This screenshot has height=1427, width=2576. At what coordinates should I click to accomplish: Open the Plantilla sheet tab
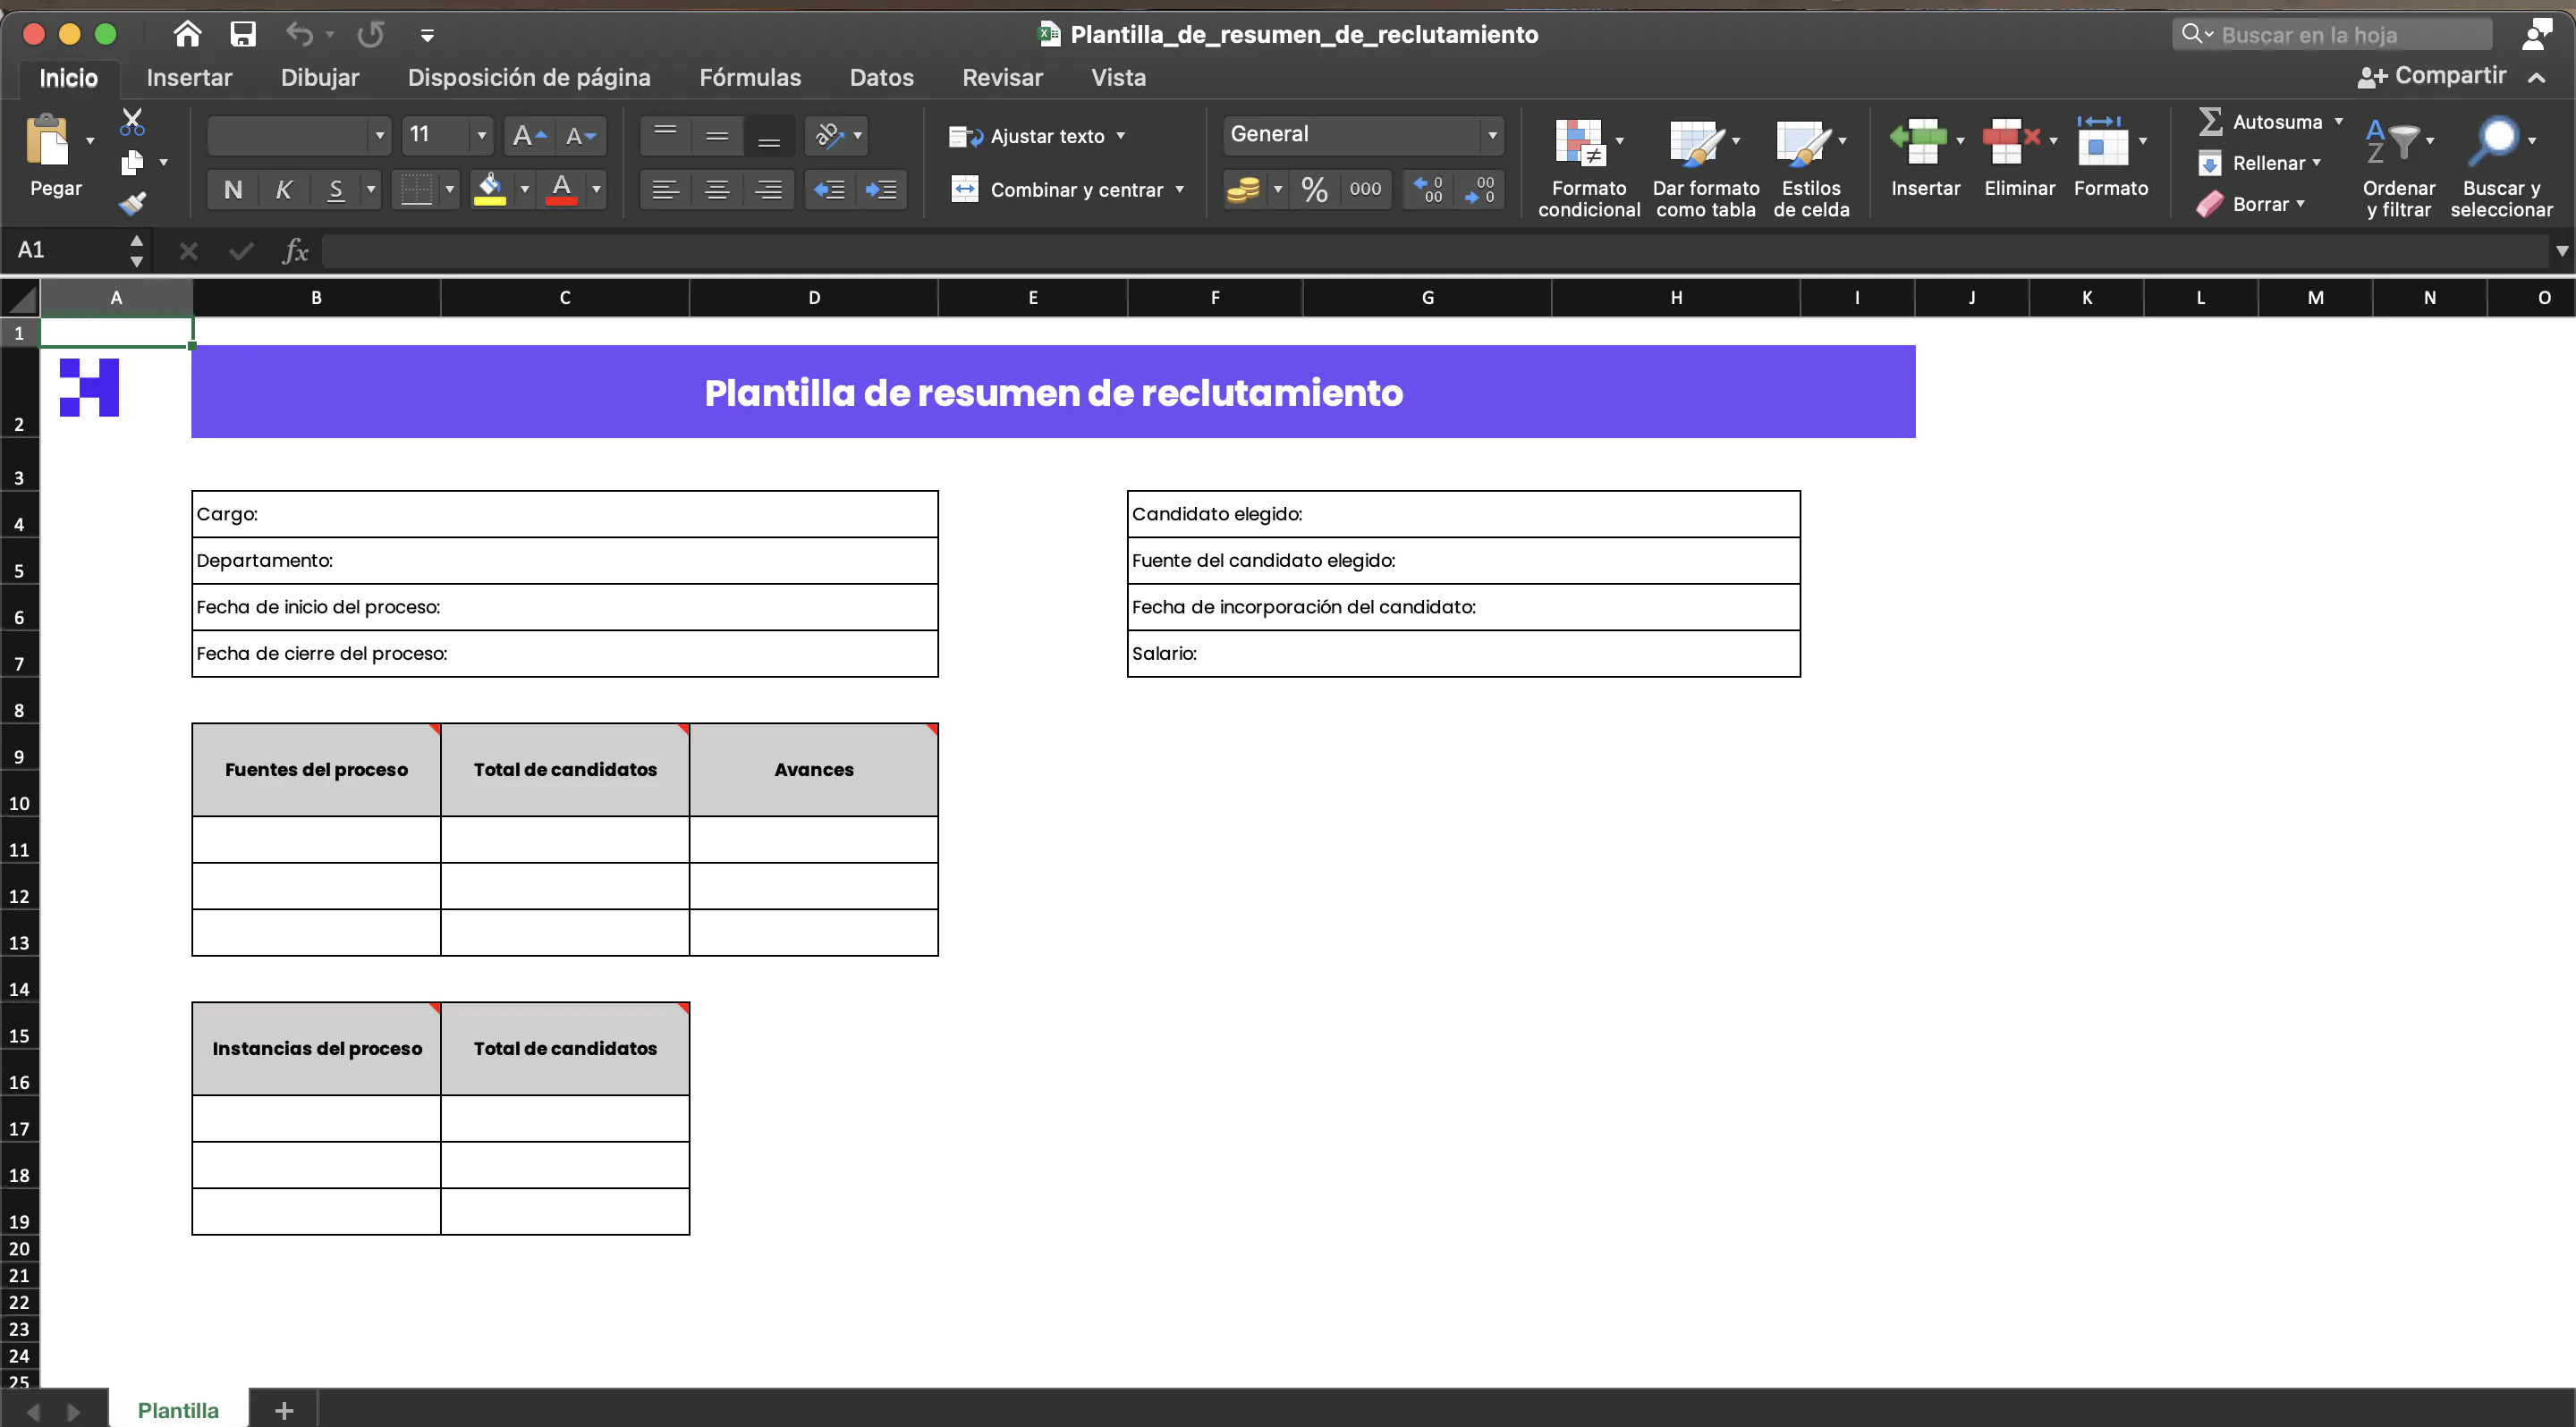(178, 1410)
